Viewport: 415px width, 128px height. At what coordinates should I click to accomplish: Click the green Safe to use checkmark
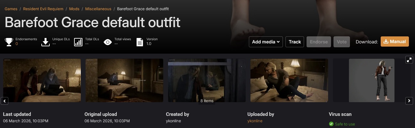(x=331, y=124)
